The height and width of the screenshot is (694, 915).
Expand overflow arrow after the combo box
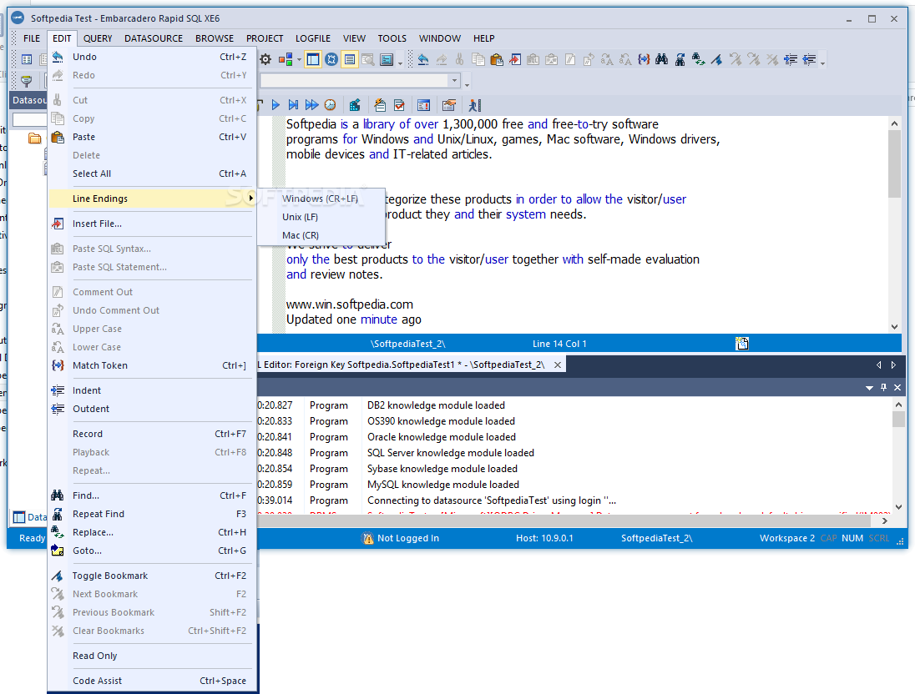pyautogui.click(x=467, y=83)
